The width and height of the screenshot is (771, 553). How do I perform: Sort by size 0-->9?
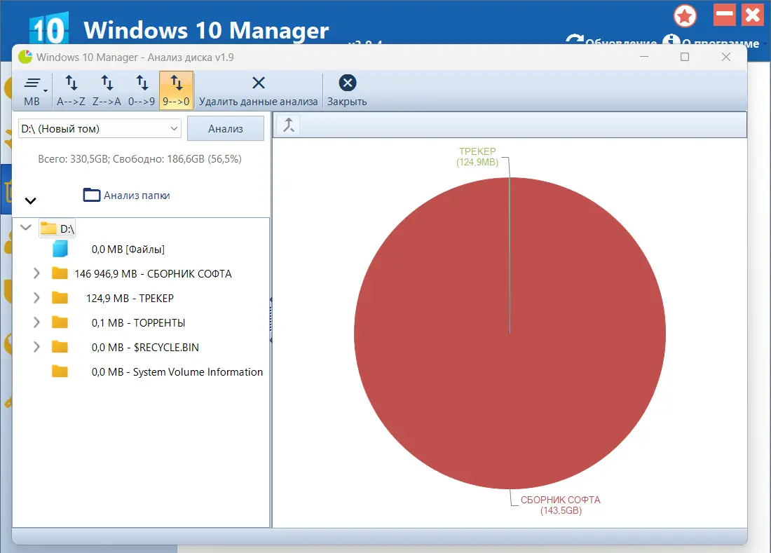pyautogui.click(x=142, y=90)
